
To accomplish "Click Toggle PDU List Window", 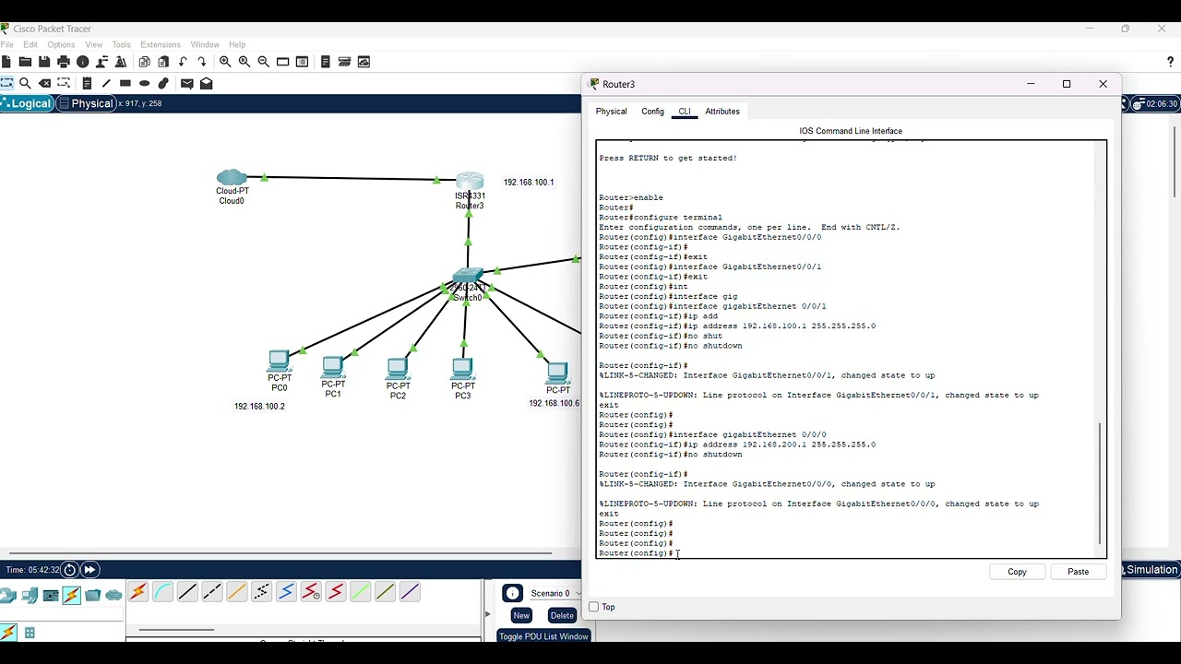I will click(x=543, y=636).
